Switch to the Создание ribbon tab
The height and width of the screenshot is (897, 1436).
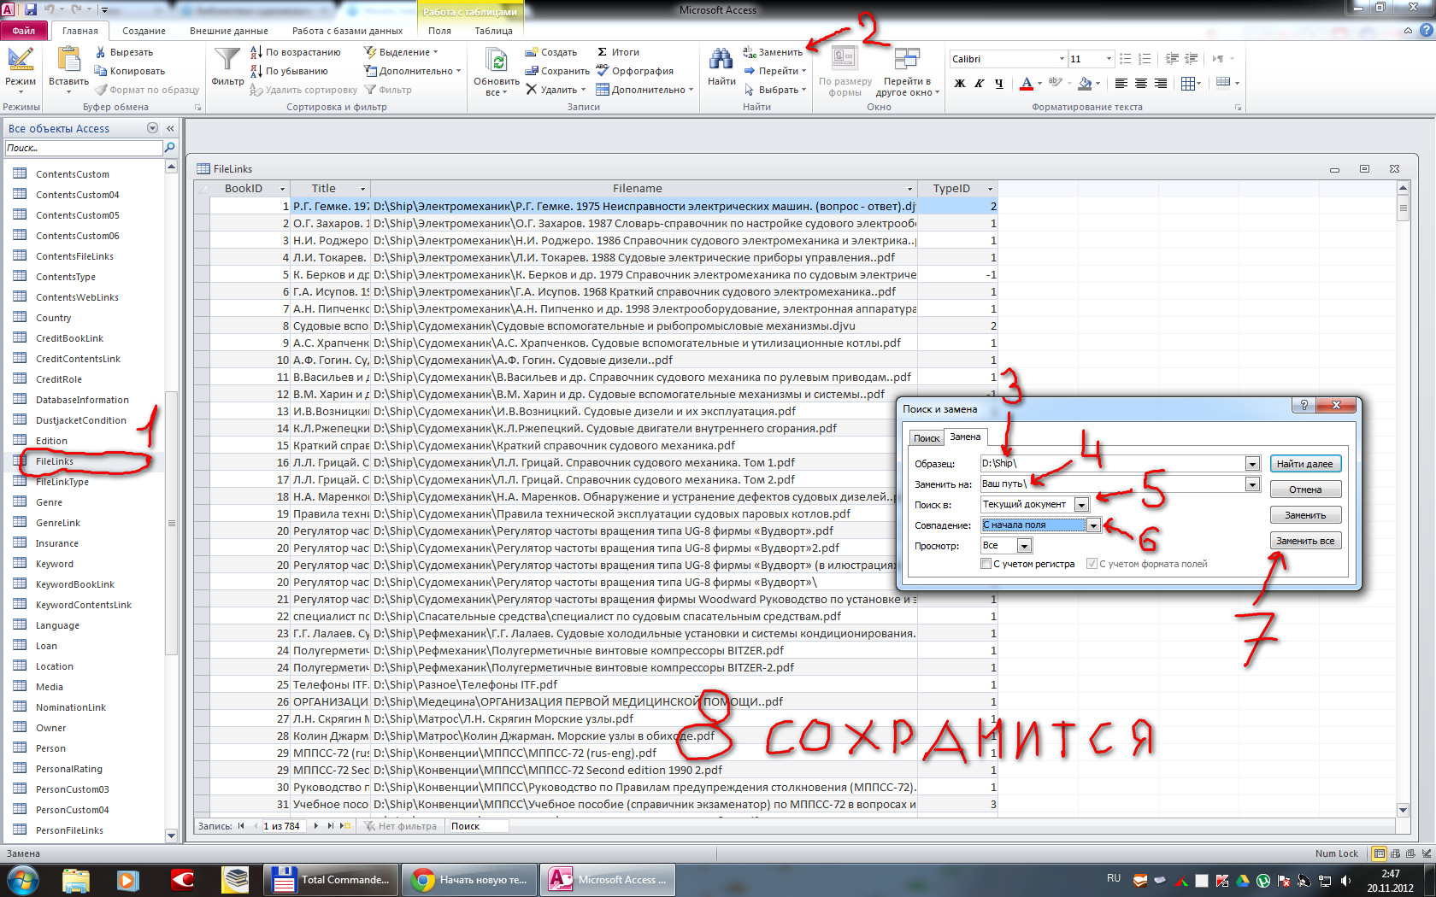(143, 29)
